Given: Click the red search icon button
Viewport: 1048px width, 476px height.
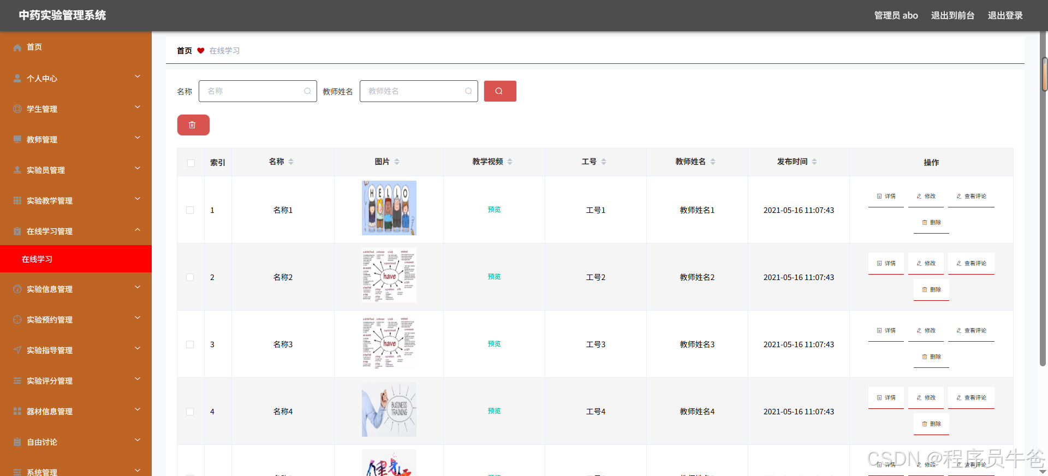Looking at the screenshot, I should point(500,91).
